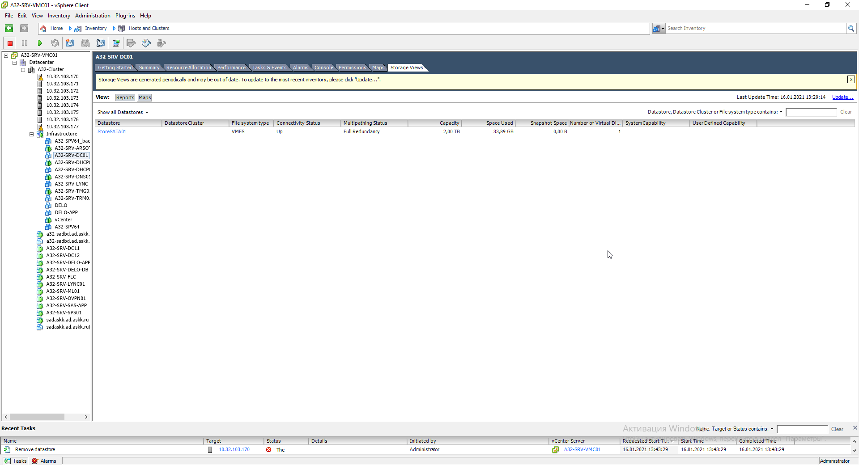Click the magnifier Search Inventory button
The height and width of the screenshot is (465, 859).
[851, 29]
